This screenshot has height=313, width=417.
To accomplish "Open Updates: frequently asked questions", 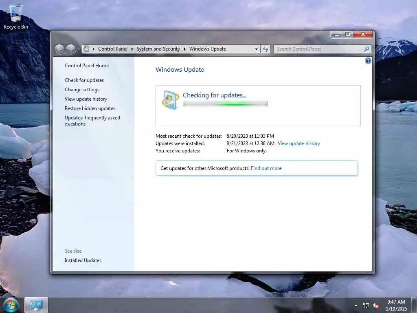I will (x=92, y=121).
